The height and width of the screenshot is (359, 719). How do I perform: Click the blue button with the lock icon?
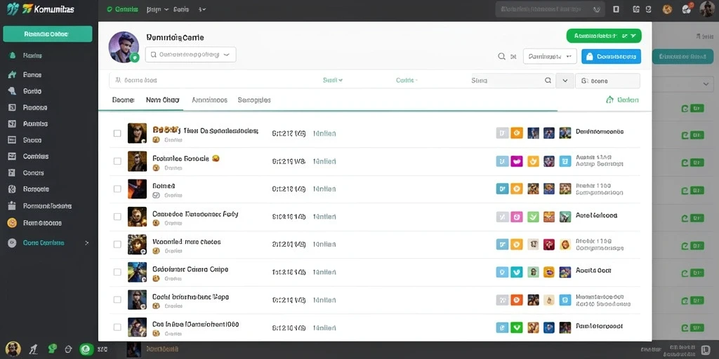[x=612, y=56]
